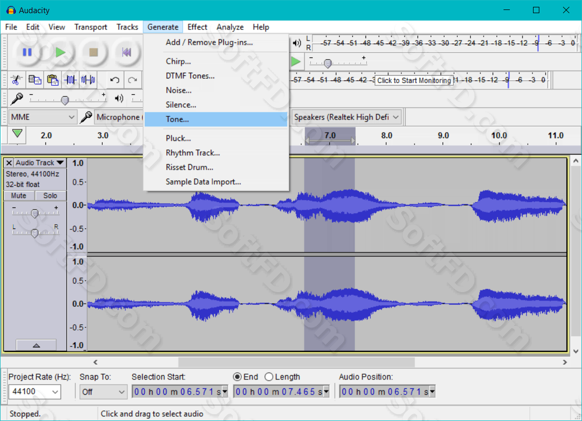Click the recording volume microphone icon
Viewport: 582px width, 421px height.
point(17,98)
